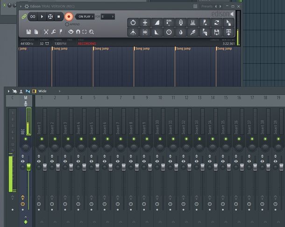Open the reverb water drop tool
The image size is (285, 227).
click(181, 32)
